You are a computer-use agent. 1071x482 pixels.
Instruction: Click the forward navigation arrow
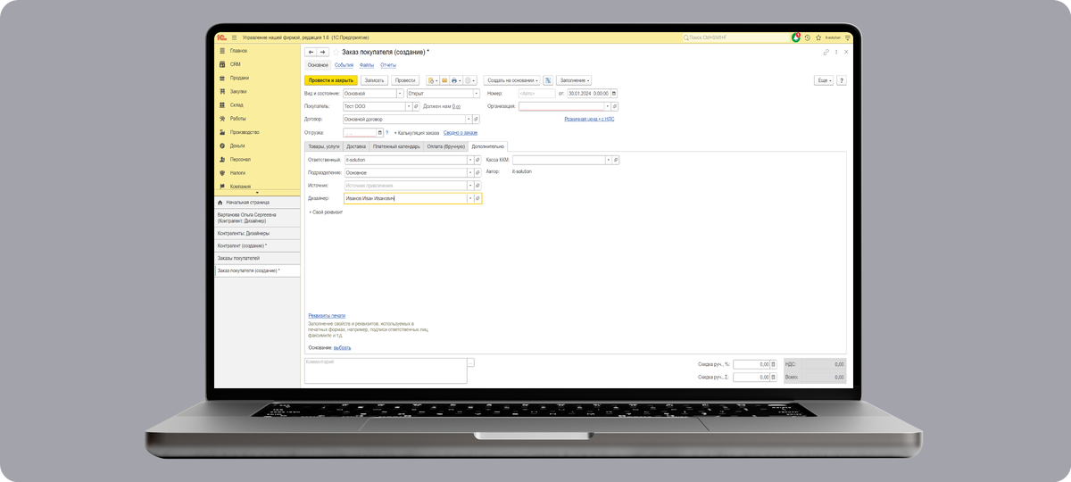point(322,53)
